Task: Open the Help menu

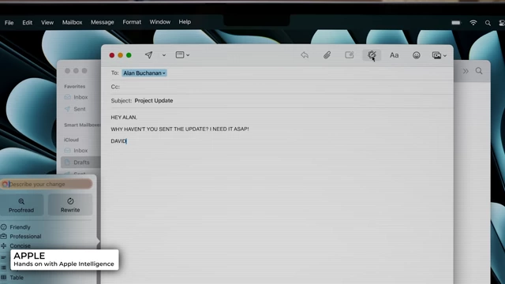Action: 185,22
